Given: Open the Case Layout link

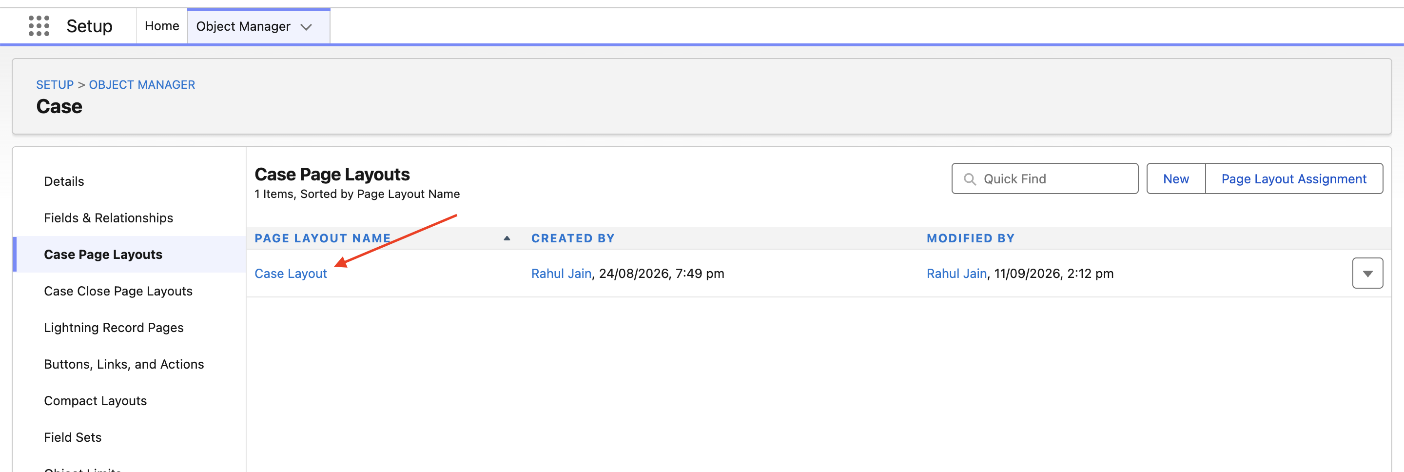Looking at the screenshot, I should [291, 273].
